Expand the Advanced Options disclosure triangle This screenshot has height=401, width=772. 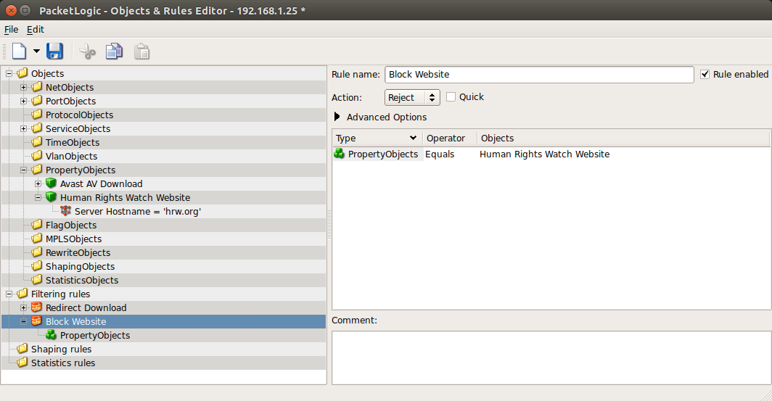click(337, 117)
